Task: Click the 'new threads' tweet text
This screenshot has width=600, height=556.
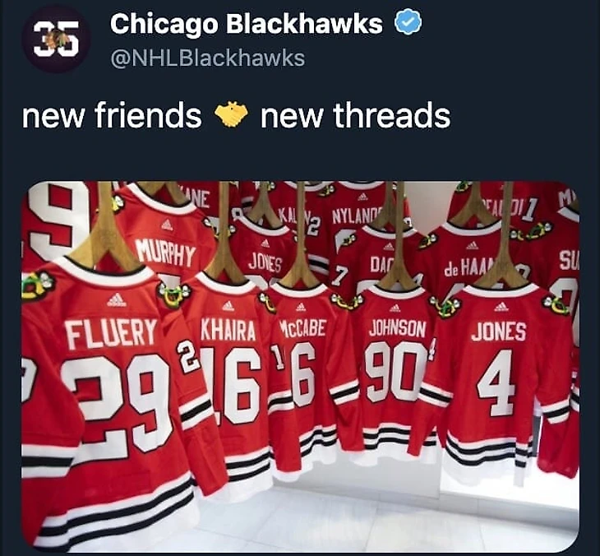Action: (355, 115)
